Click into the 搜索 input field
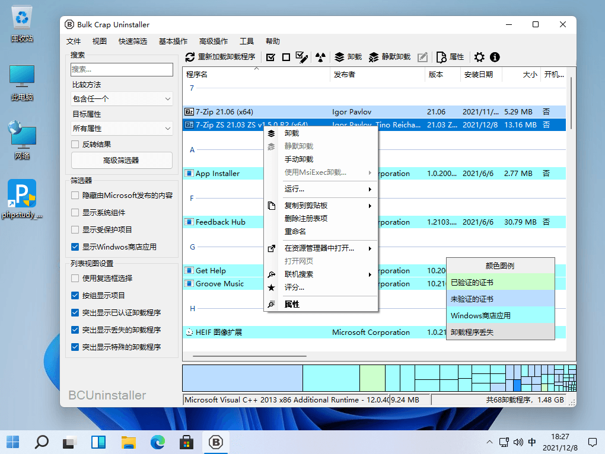Viewport: 605px width, 454px height. (x=122, y=69)
